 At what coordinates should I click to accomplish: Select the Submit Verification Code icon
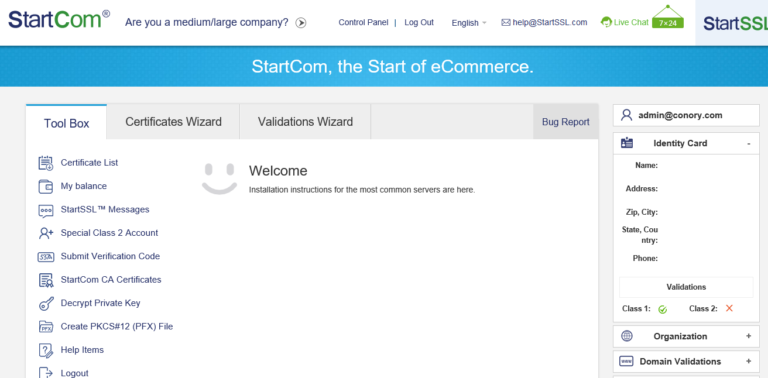pos(46,256)
